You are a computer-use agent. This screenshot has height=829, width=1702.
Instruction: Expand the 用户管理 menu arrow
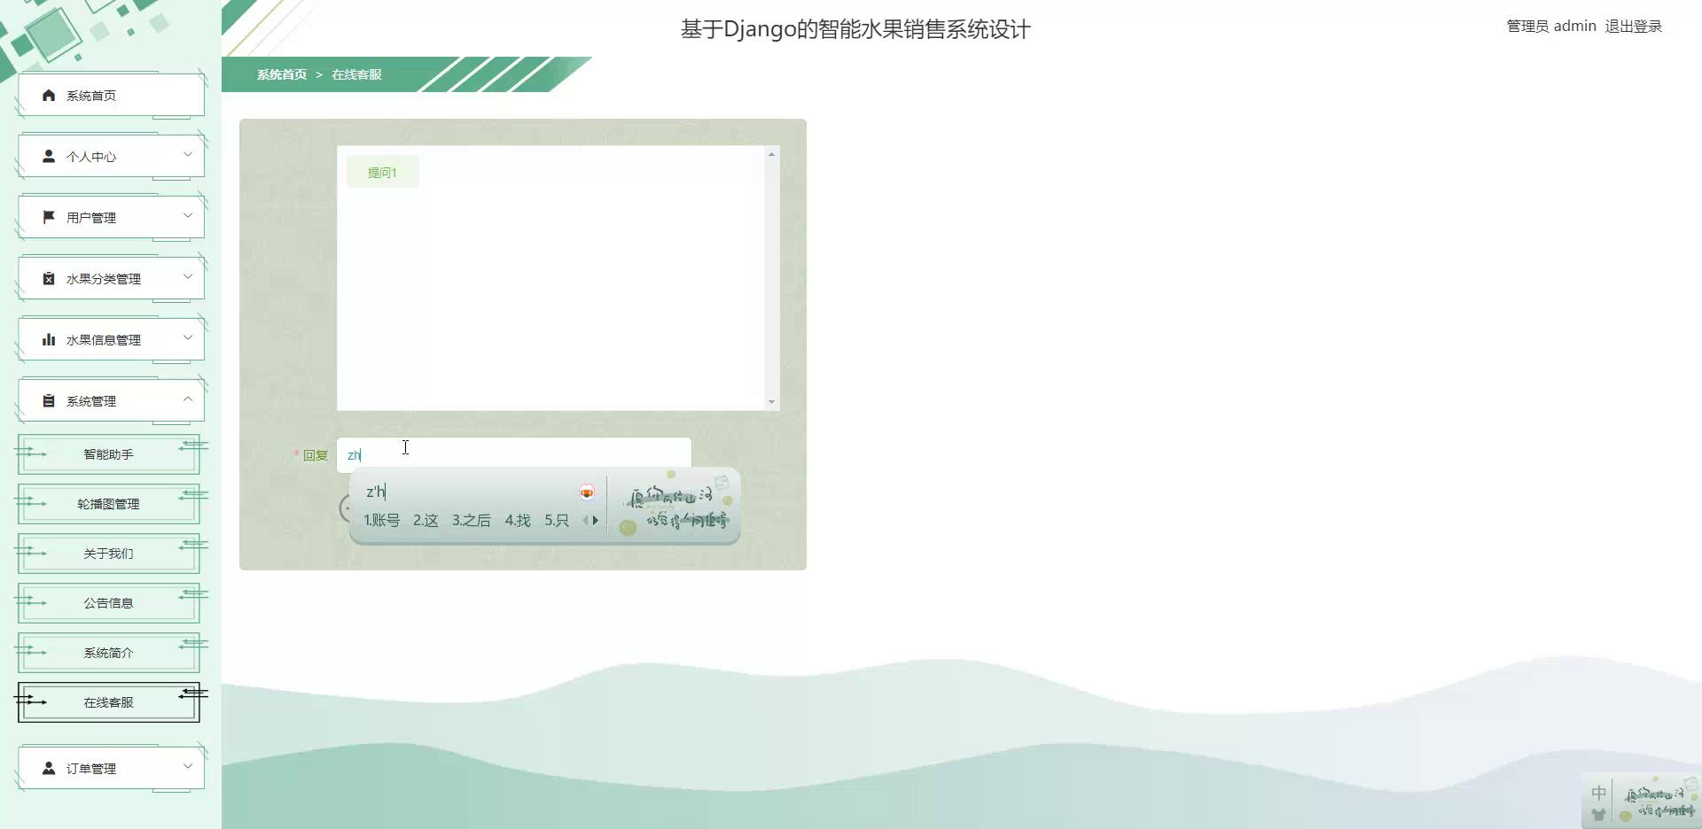(188, 215)
